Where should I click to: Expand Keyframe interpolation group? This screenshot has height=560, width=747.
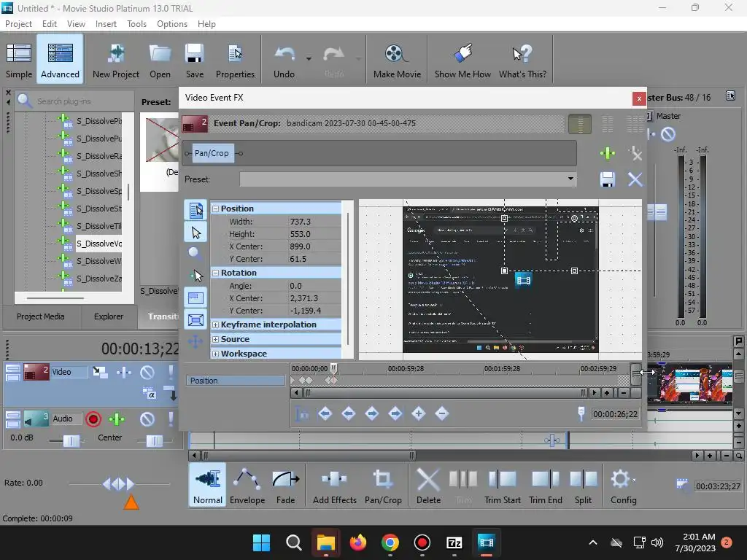pos(215,324)
